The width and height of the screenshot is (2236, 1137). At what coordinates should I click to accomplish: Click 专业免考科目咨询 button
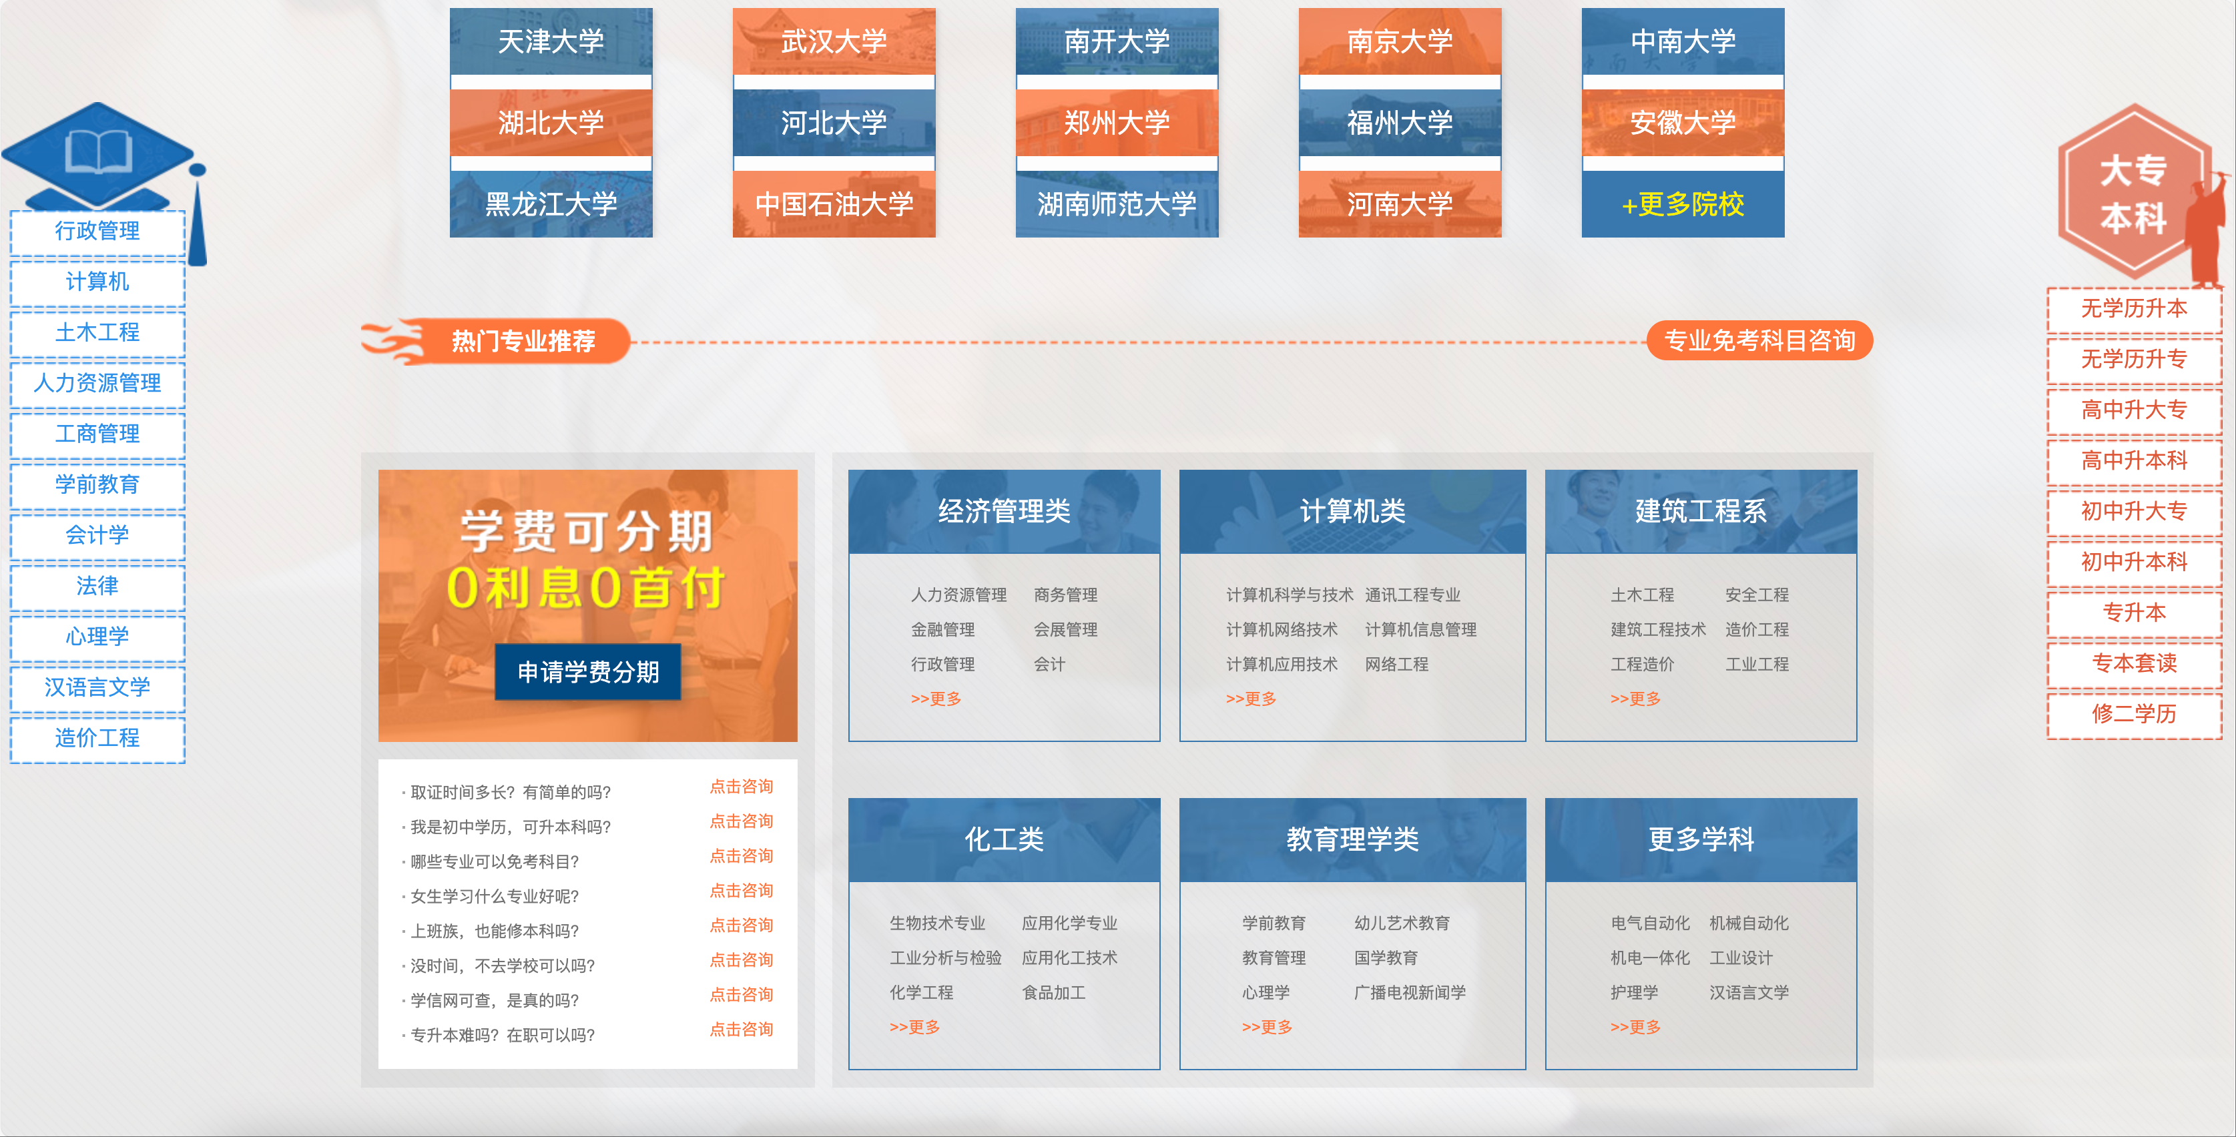coord(1759,340)
